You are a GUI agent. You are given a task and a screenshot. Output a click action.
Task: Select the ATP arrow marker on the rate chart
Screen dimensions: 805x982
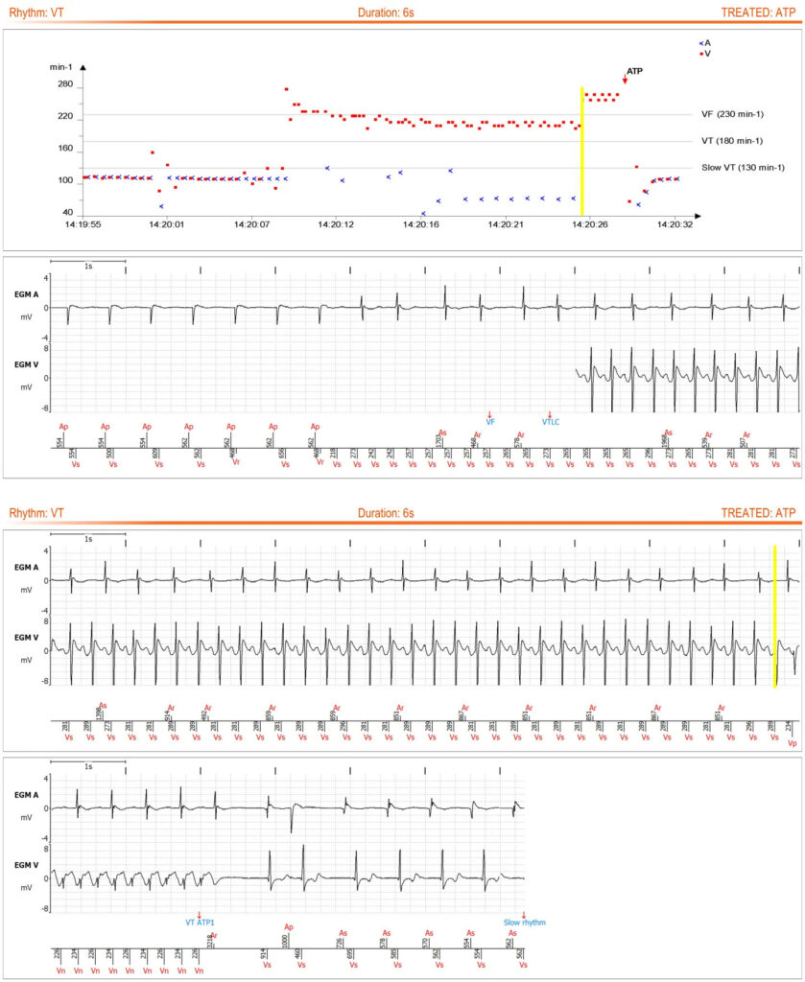(625, 79)
